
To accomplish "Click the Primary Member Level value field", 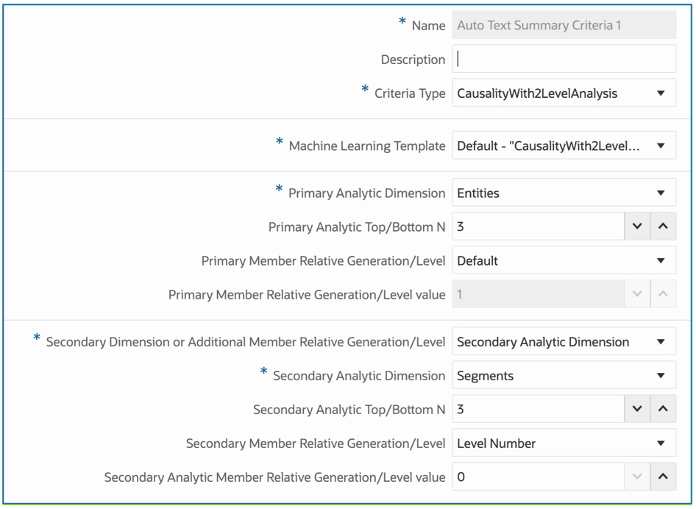I will coord(538,295).
